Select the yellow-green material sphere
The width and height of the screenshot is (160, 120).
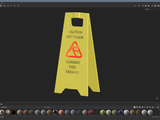pyautogui.click(x=102, y=112)
